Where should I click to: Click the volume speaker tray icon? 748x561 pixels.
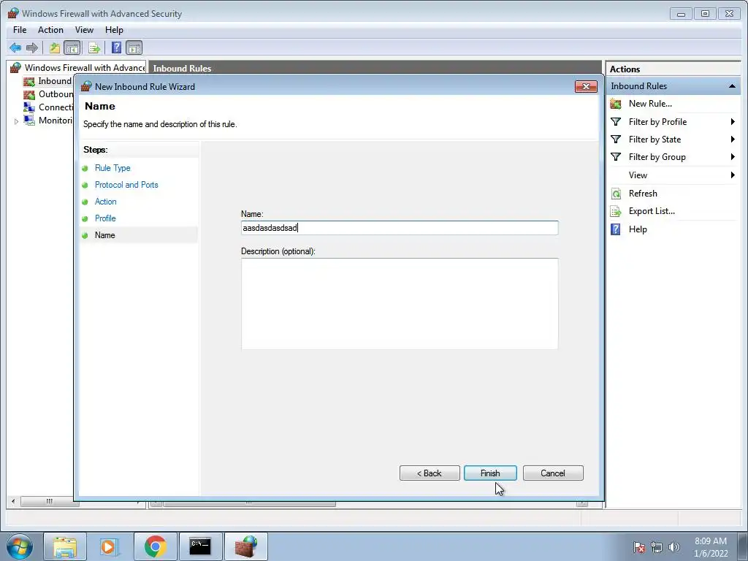coord(673,547)
